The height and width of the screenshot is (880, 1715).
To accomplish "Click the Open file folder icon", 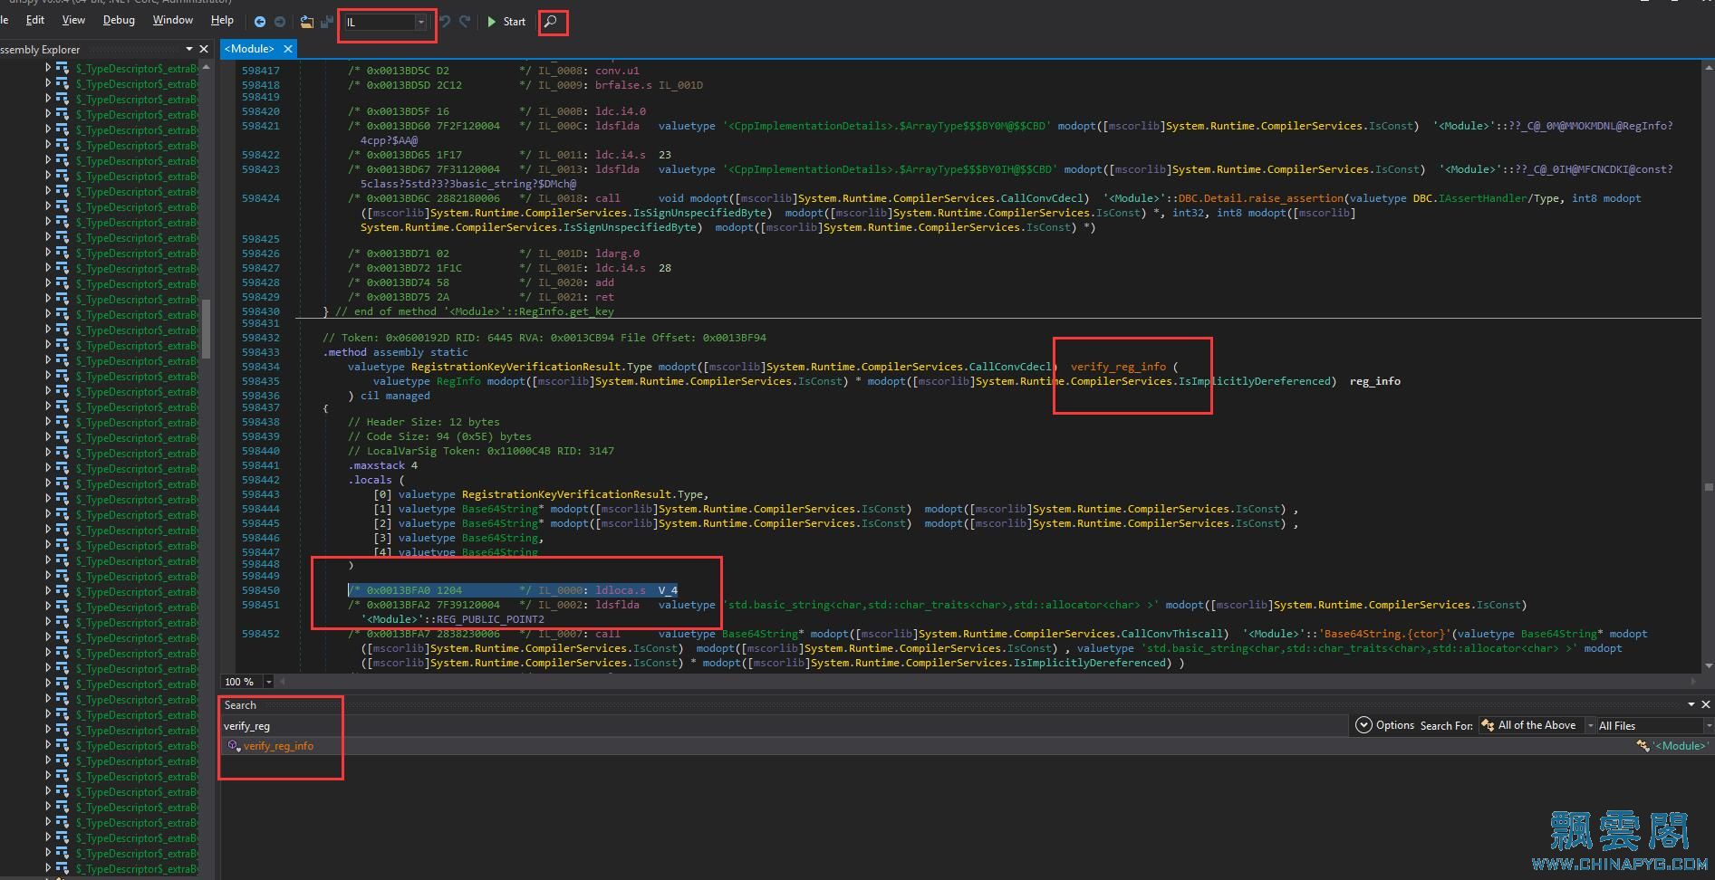I will [307, 22].
